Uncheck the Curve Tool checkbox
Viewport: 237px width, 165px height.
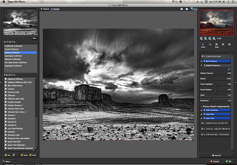[201, 118]
